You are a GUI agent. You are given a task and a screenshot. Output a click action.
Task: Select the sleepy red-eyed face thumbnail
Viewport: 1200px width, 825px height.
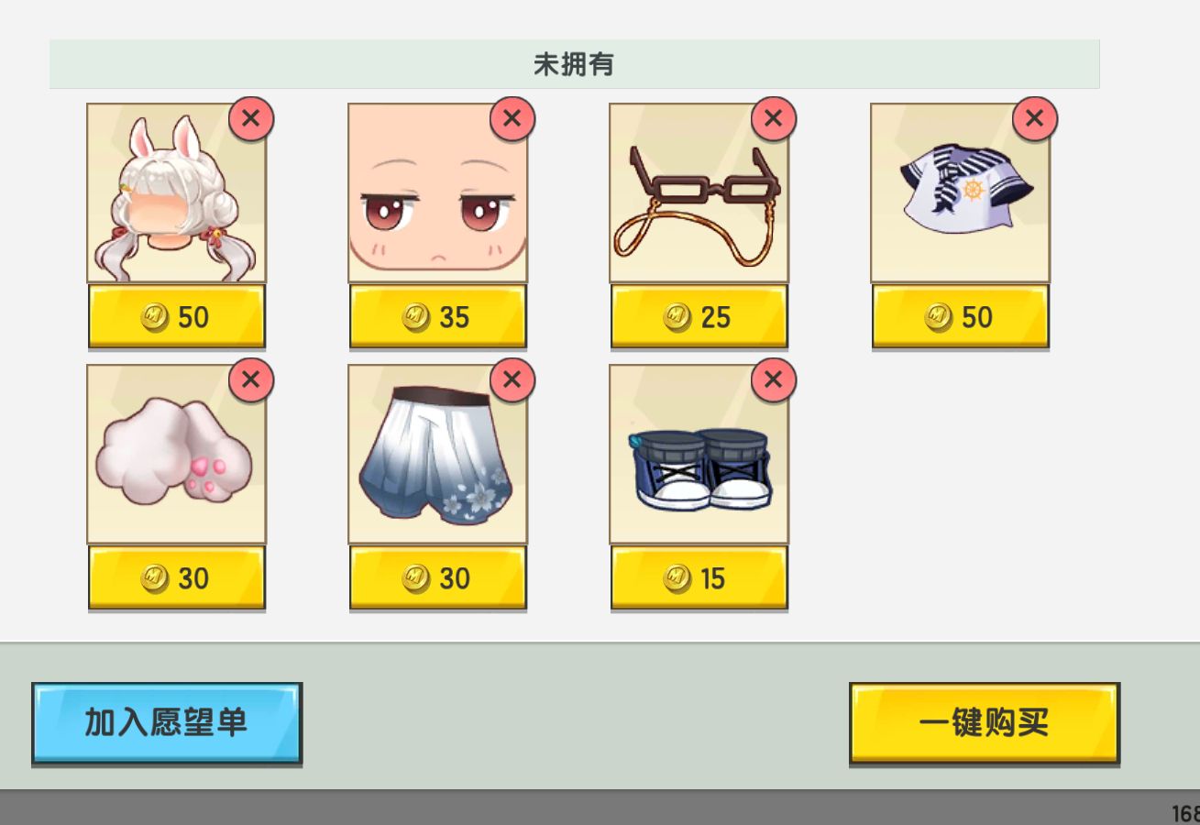coord(438,192)
